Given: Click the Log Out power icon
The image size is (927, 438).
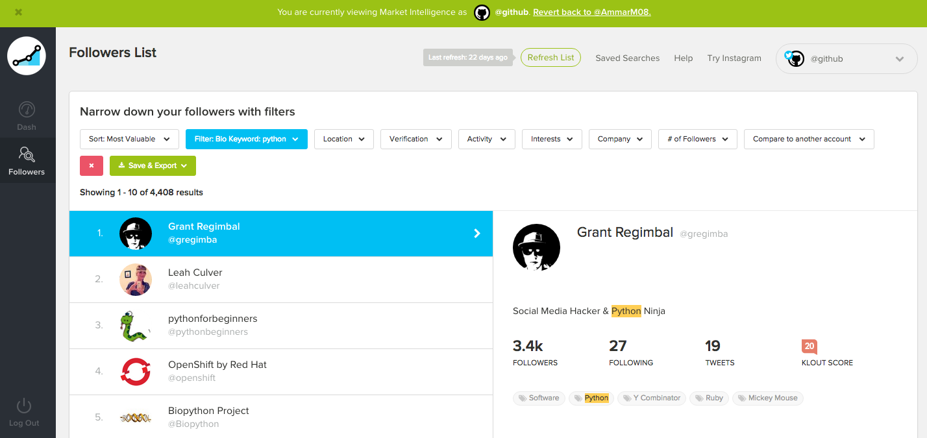Looking at the screenshot, I should tap(24, 406).
